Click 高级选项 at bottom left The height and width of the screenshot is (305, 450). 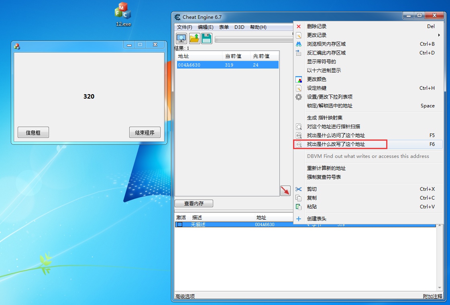point(185,297)
